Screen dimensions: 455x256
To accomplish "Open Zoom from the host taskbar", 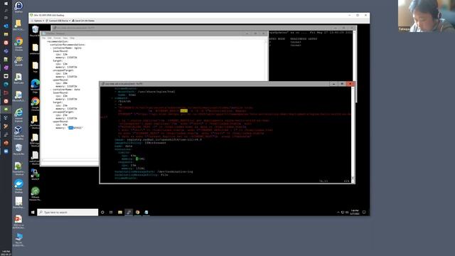I will [6, 151].
